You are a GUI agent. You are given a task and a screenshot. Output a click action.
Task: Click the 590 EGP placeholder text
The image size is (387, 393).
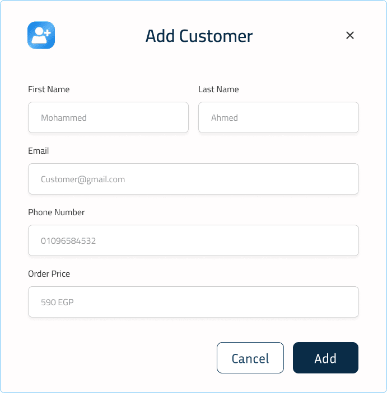tap(57, 302)
